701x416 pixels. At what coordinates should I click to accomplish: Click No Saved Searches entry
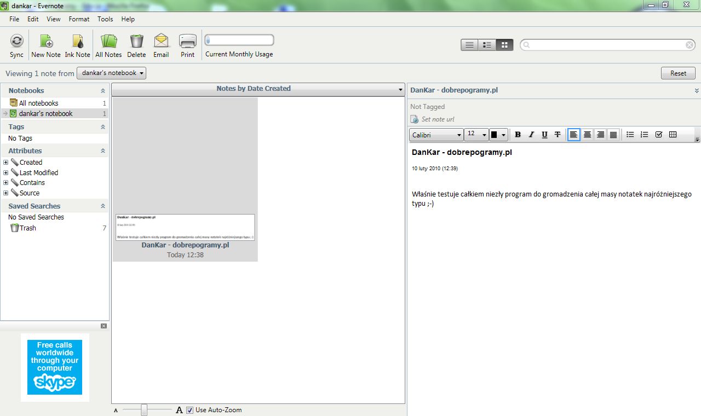(x=36, y=217)
